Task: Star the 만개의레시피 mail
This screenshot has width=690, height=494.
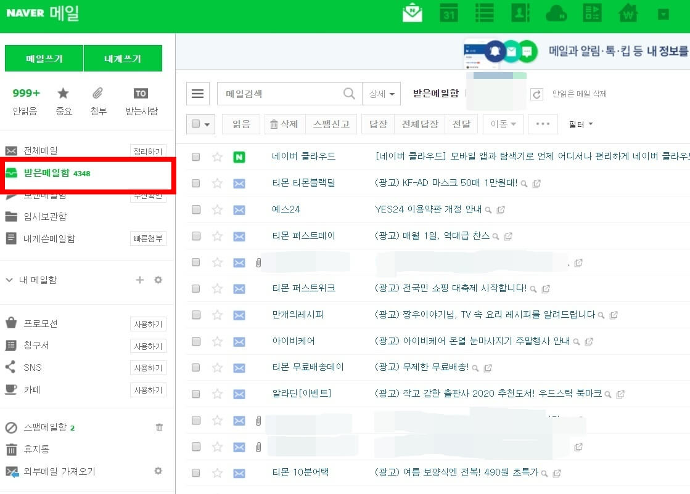Action: point(217,315)
